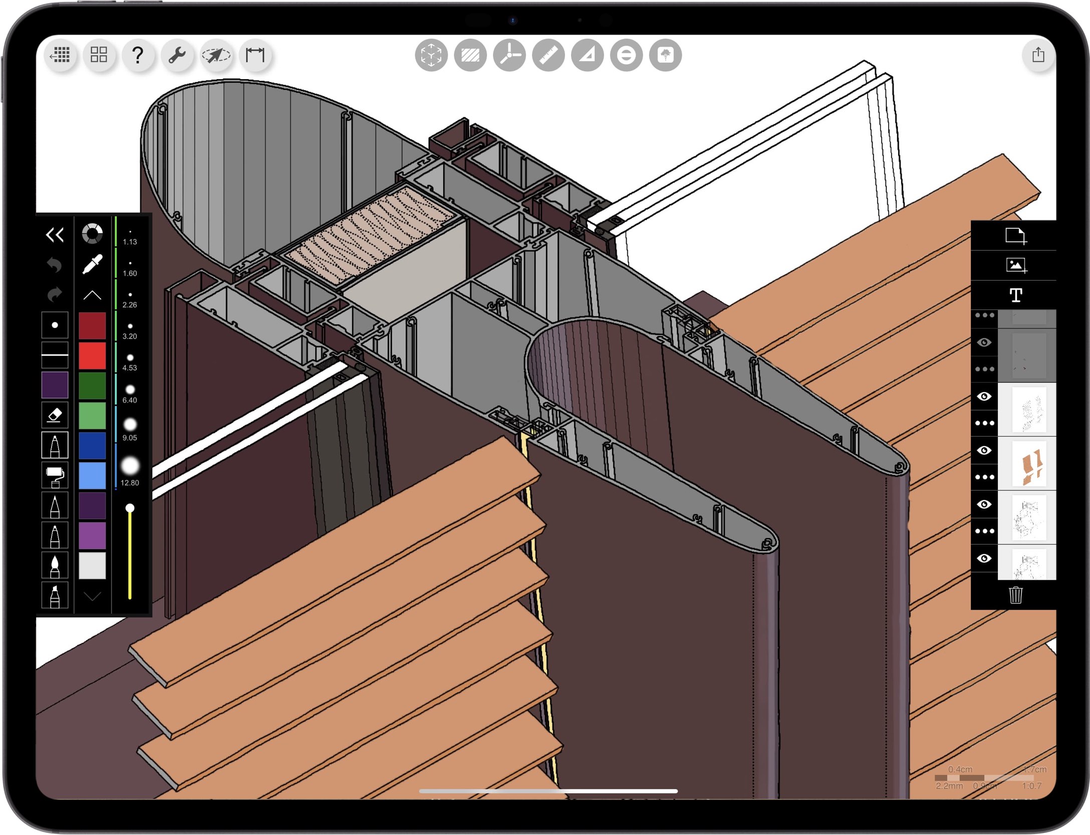Tap the share export icon
1090x835 pixels.
click(1038, 55)
